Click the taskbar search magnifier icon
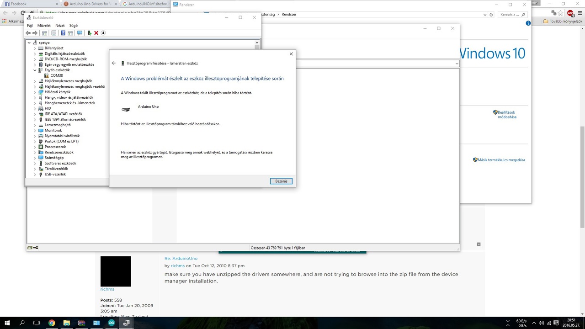This screenshot has height=329, width=585. click(x=22, y=323)
